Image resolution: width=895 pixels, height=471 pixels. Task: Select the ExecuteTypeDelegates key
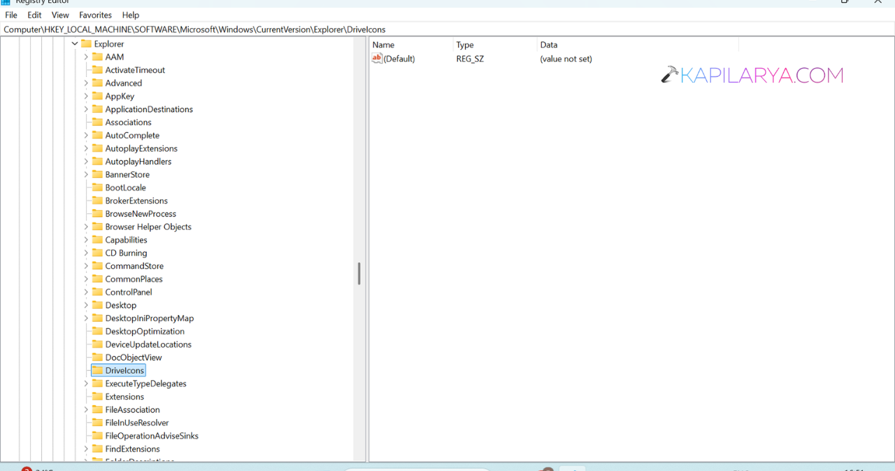(x=145, y=384)
